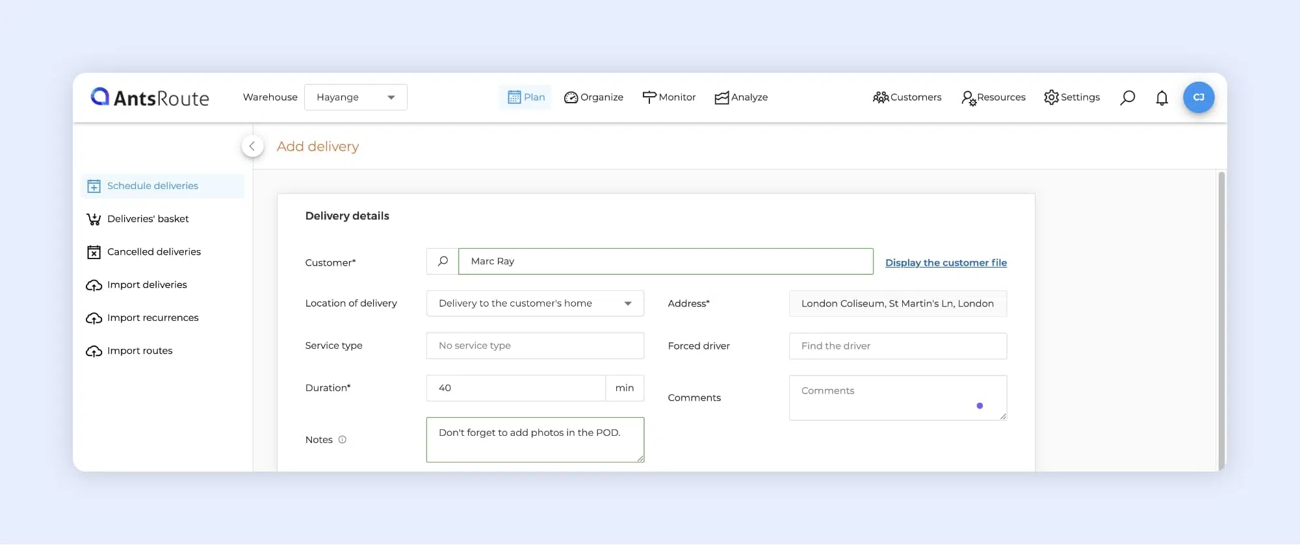Open search with the magnifier icon

1128,97
